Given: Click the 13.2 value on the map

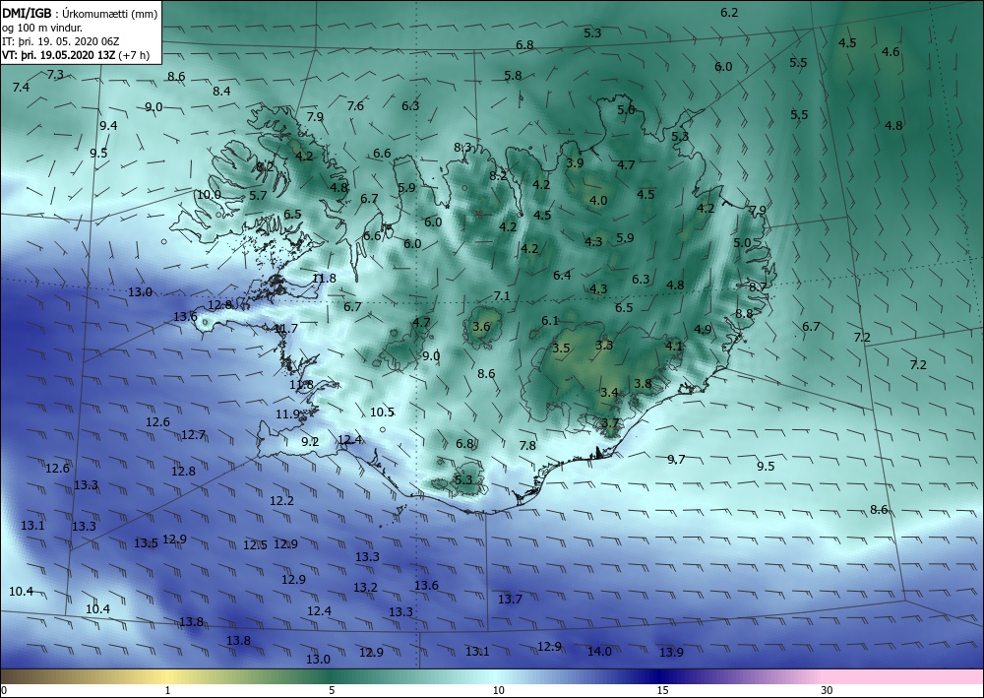Looking at the screenshot, I should pyautogui.click(x=365, y=587).
